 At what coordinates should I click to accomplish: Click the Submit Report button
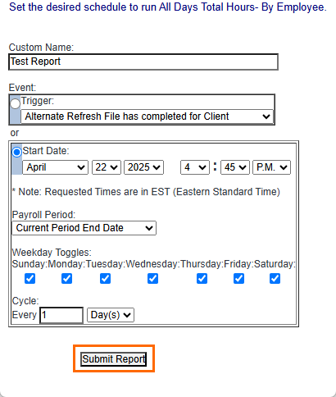pyautogui.click(x=114, y=359)
